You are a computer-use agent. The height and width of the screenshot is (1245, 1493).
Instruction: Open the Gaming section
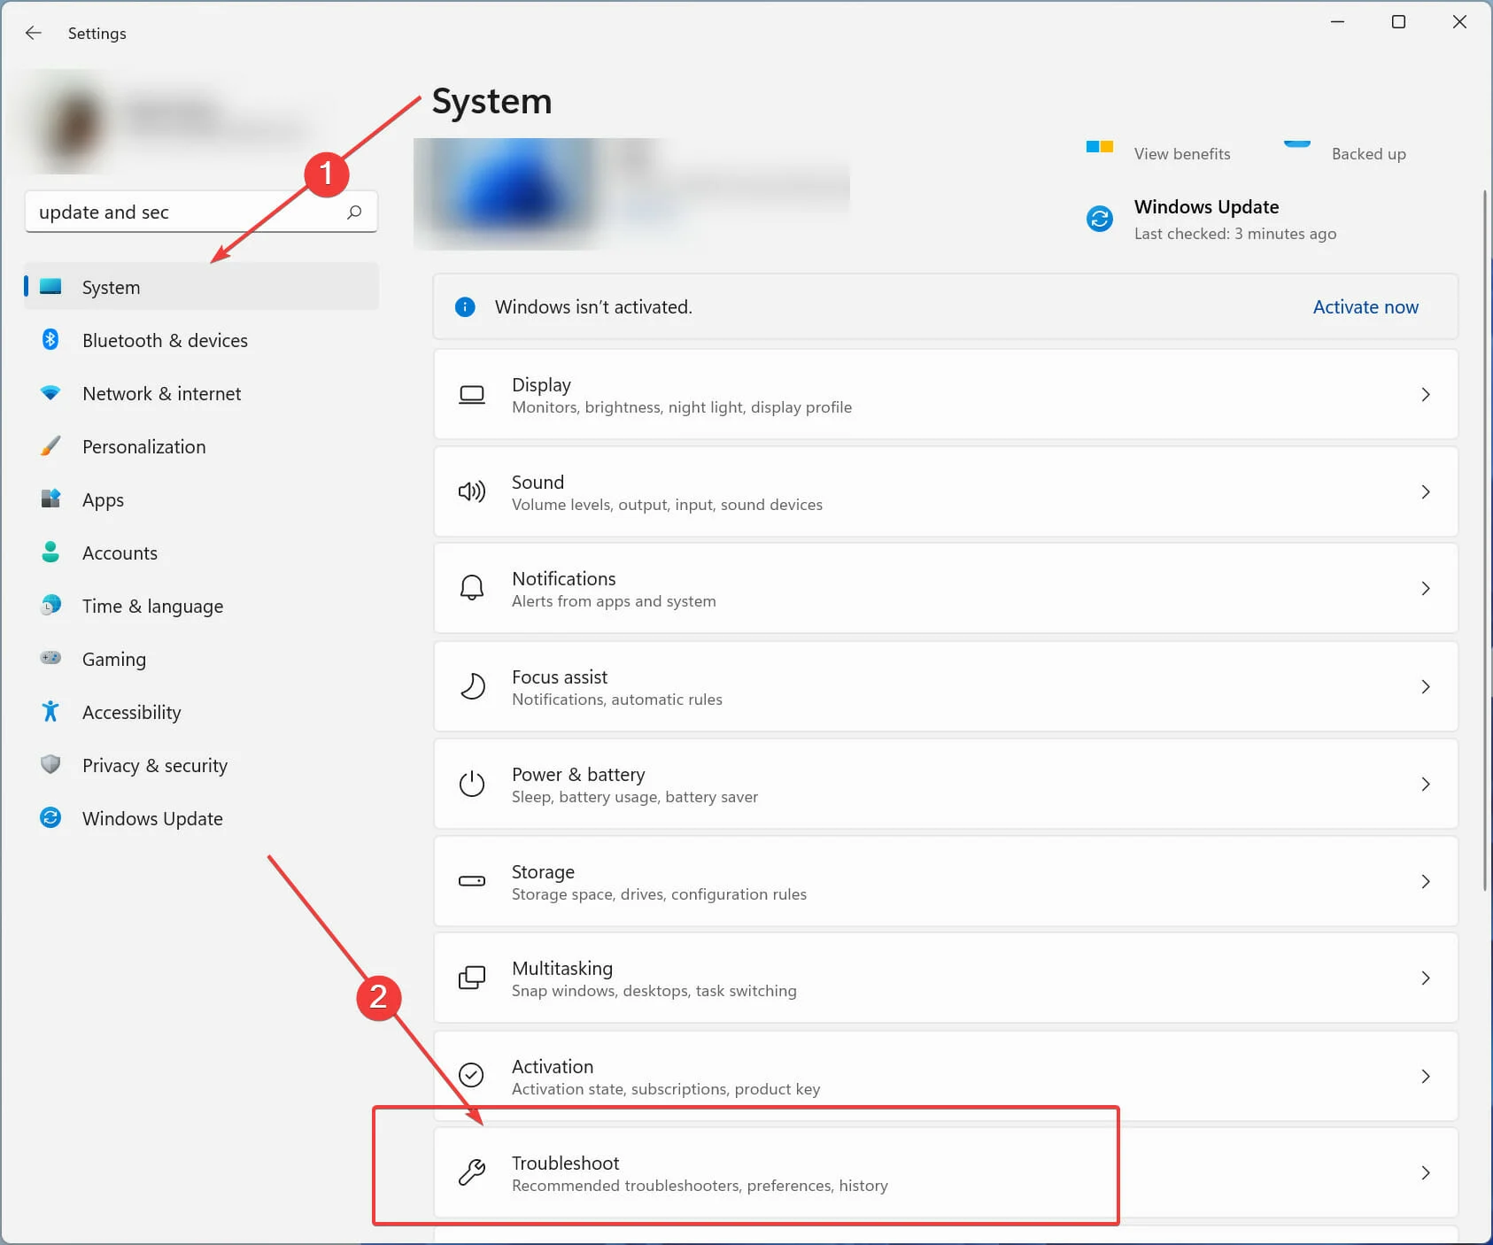(x=201, y=659)
